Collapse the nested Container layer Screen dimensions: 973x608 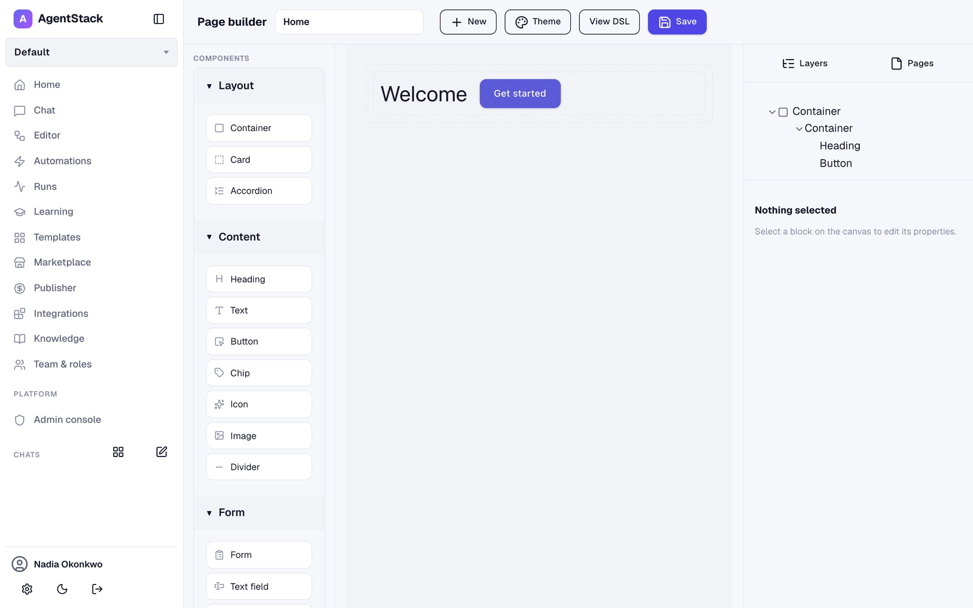click(x=799, y=129)
